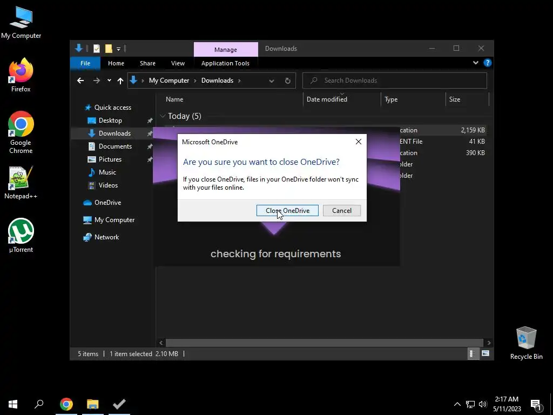The width and height of the screenshot is (553, 415).
Task: Open the recent locations dropdown arrow
Action: [109, 81]
